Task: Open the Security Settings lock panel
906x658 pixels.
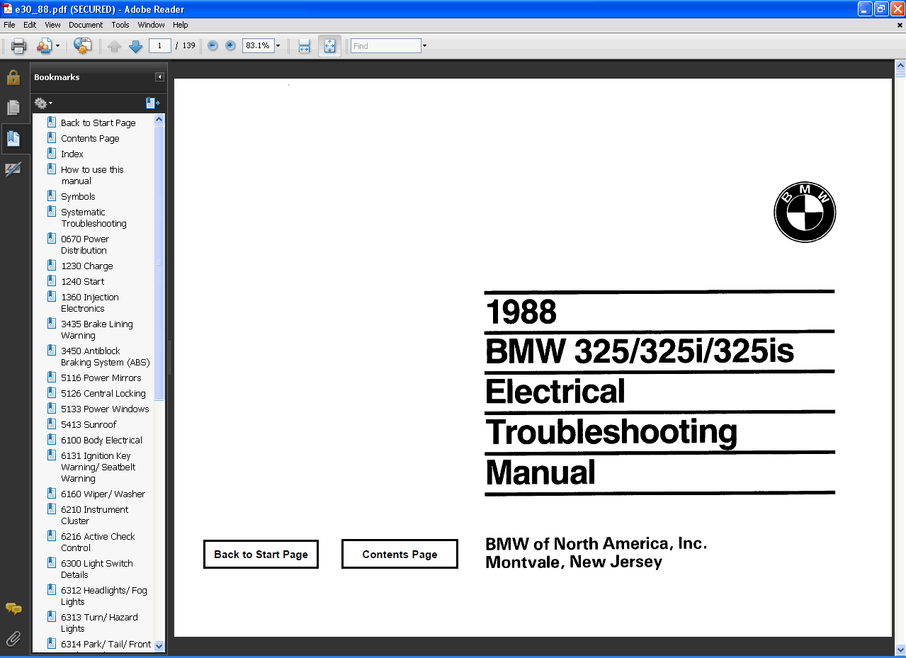Action: (x=13, y=77)
